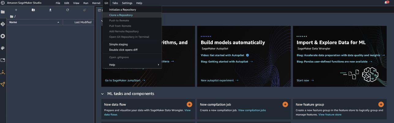
Task: Close the open Git menu
Action: pos(106,3)
